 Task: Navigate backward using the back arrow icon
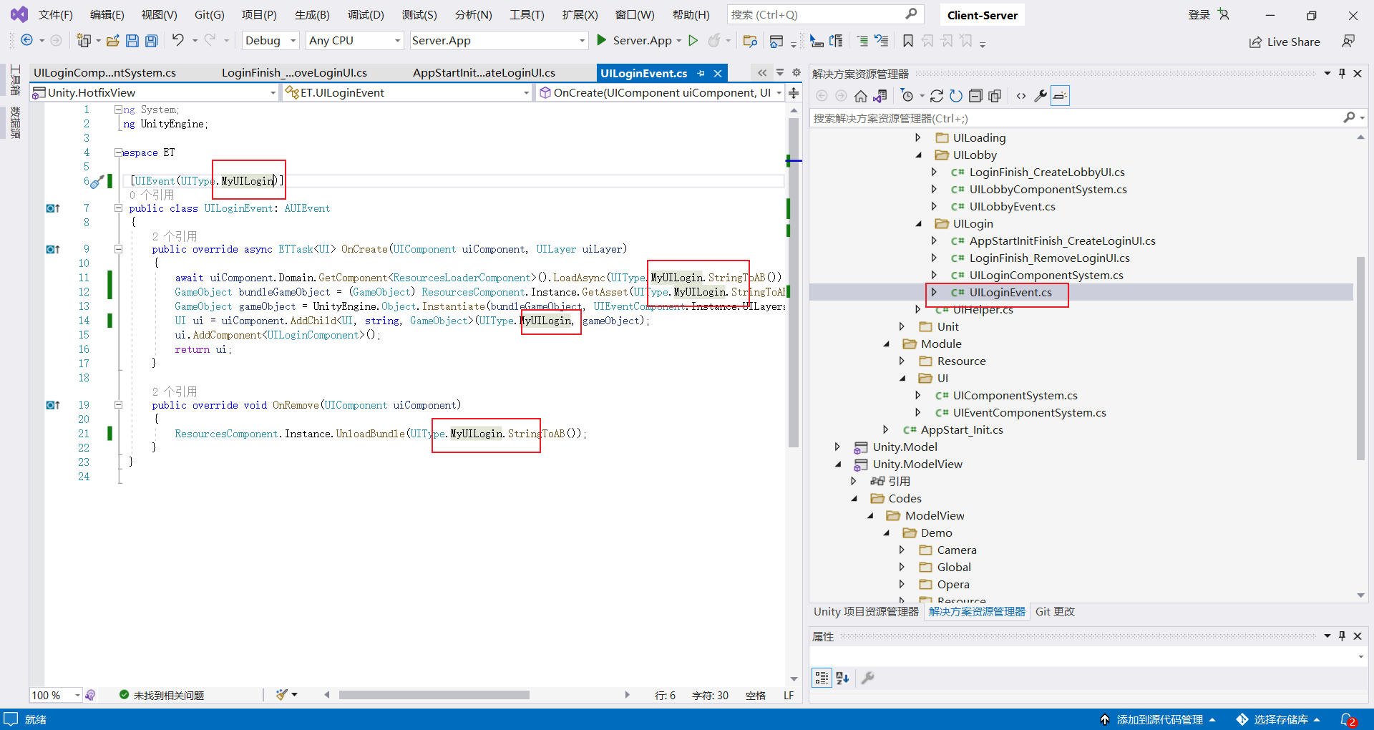(x=26, y=40)
